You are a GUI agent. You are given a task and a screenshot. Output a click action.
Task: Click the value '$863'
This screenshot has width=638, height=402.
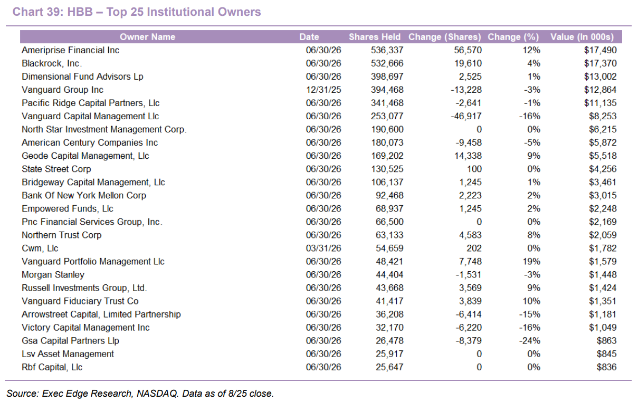pos(607,340)
